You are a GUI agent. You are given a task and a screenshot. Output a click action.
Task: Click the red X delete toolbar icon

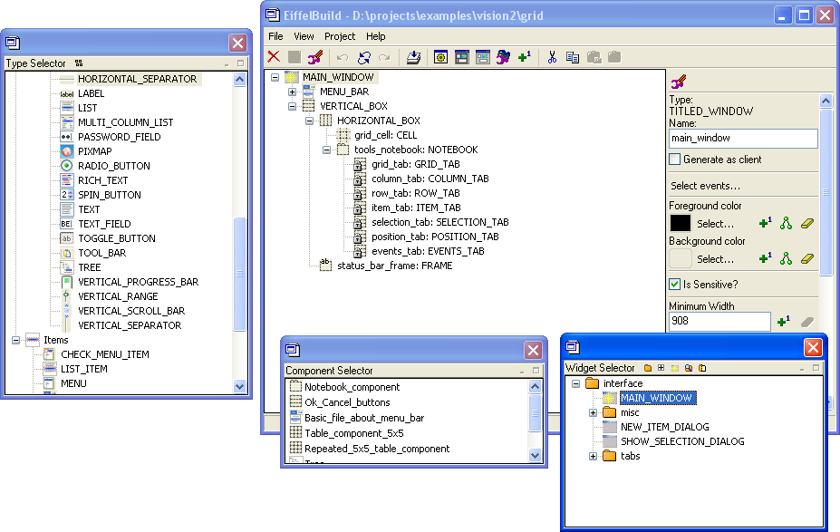tap(274, 57)
